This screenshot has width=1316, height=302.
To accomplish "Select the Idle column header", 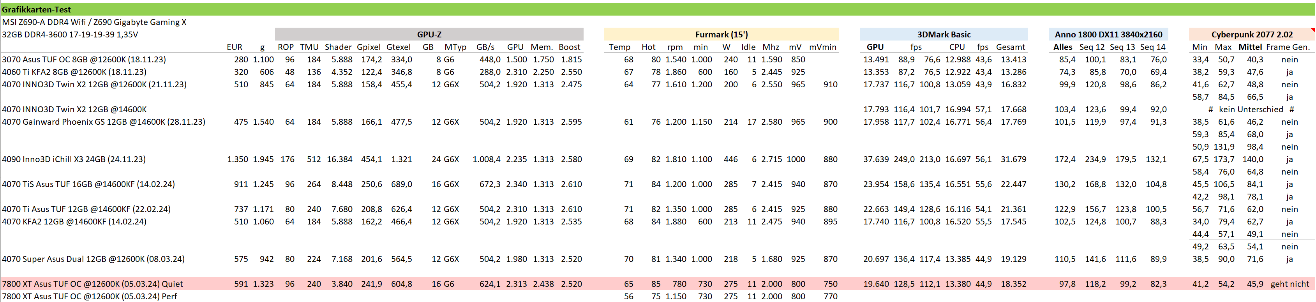I will coord(748,47).
